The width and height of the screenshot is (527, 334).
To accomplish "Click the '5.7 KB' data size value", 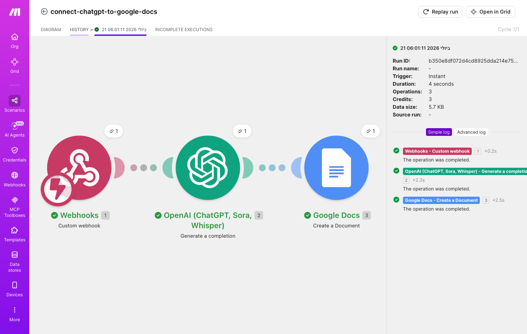I will click(x=436, y=107).
